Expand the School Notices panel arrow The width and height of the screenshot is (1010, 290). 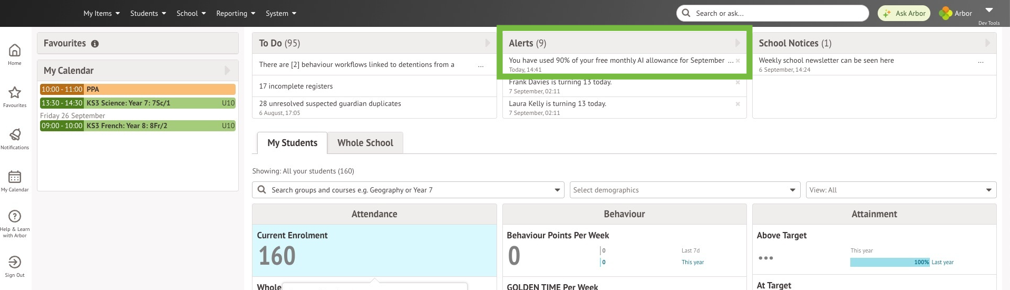tap(987, 43)
